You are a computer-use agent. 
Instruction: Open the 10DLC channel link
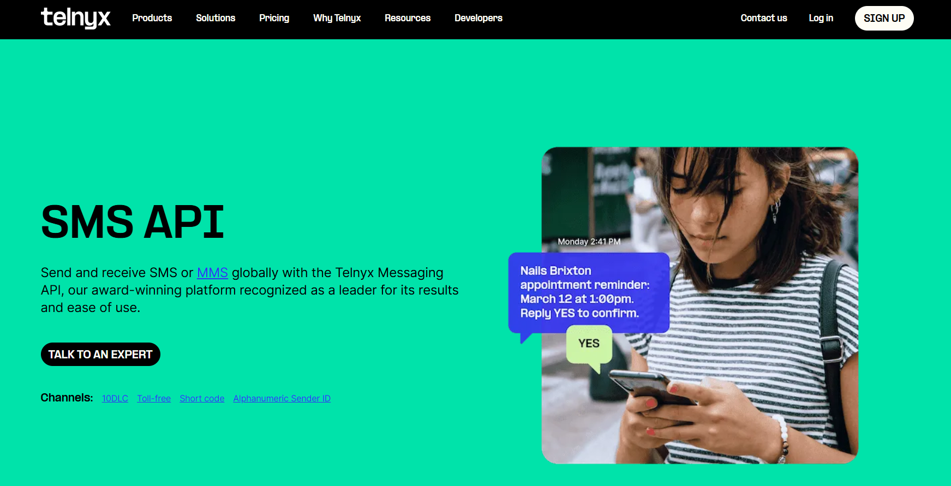point(115,398)
